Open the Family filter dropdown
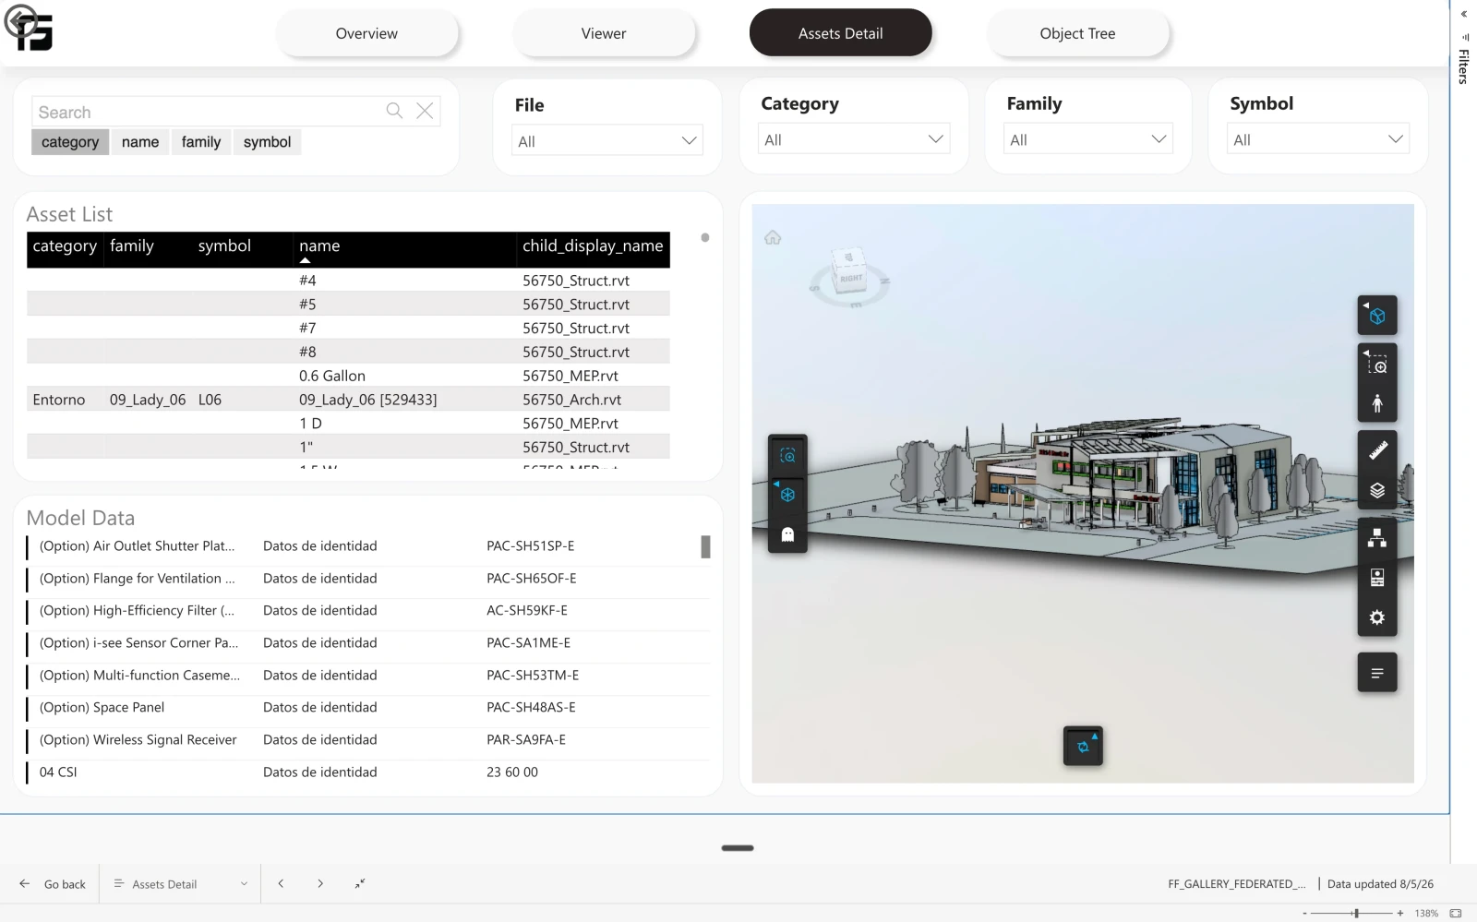Screen dimensions: 1477x922 (1088, 139)
